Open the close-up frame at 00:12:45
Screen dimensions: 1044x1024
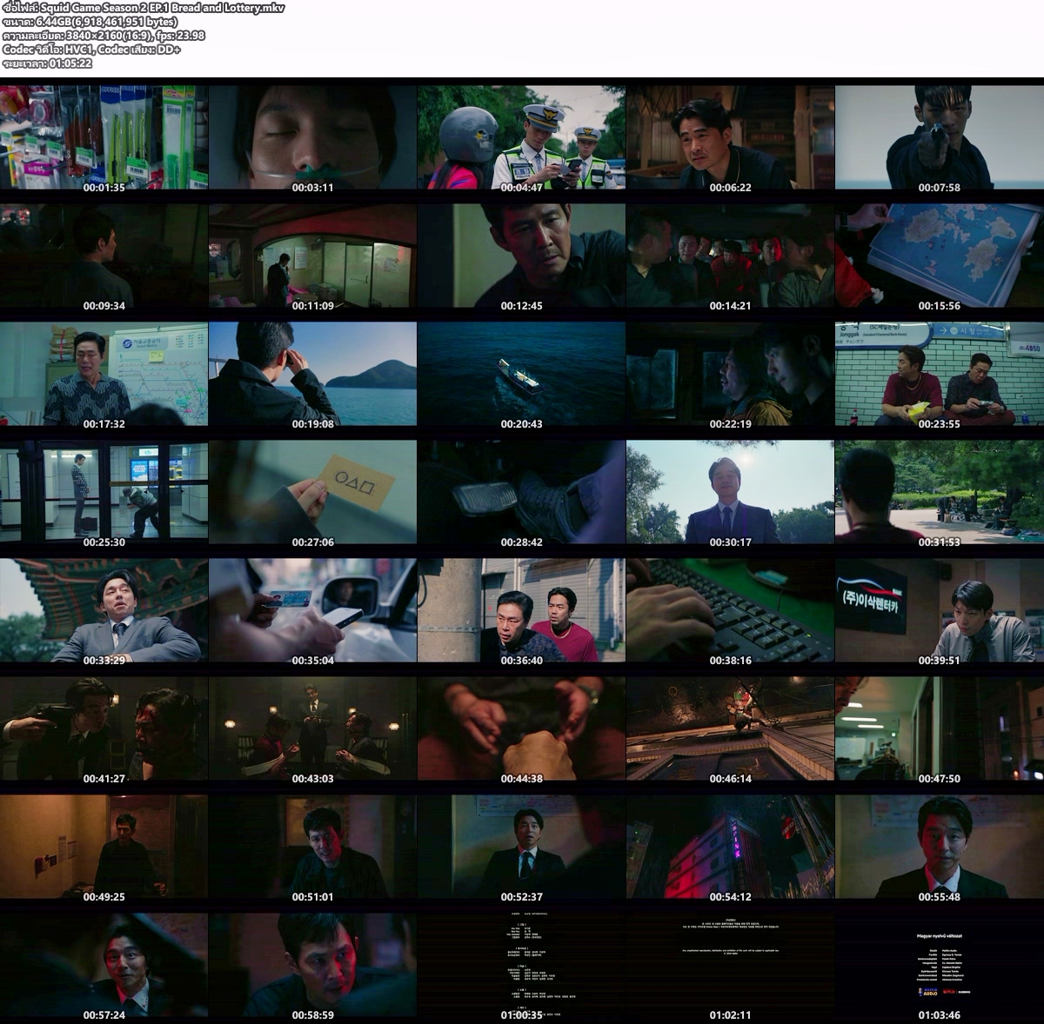[522, 256]
